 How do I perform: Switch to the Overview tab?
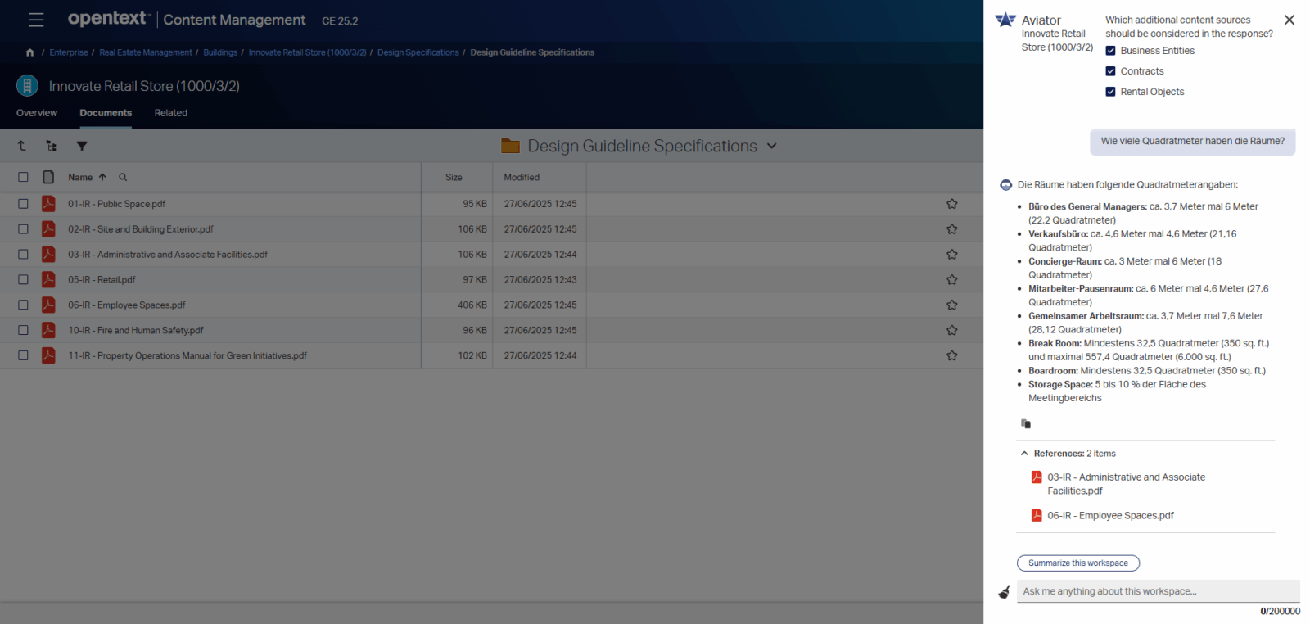pos(37,113)
